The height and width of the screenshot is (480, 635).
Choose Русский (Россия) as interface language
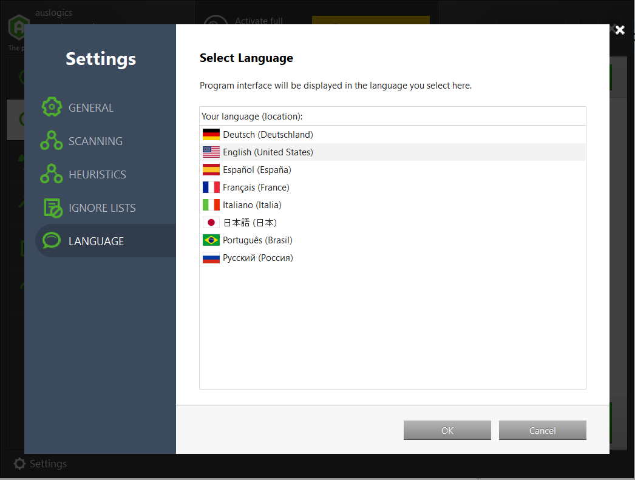[x=257, y=257]
